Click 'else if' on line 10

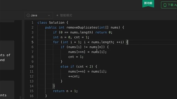67,67
